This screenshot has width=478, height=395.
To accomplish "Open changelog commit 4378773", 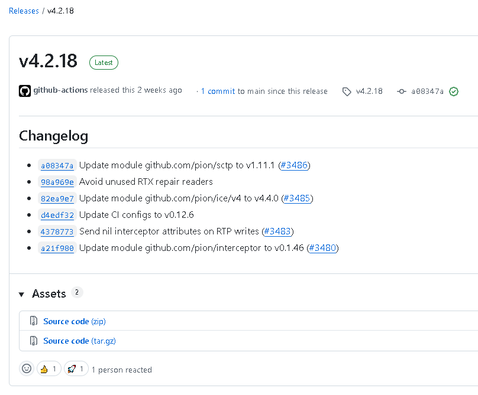I will point(57,231).
